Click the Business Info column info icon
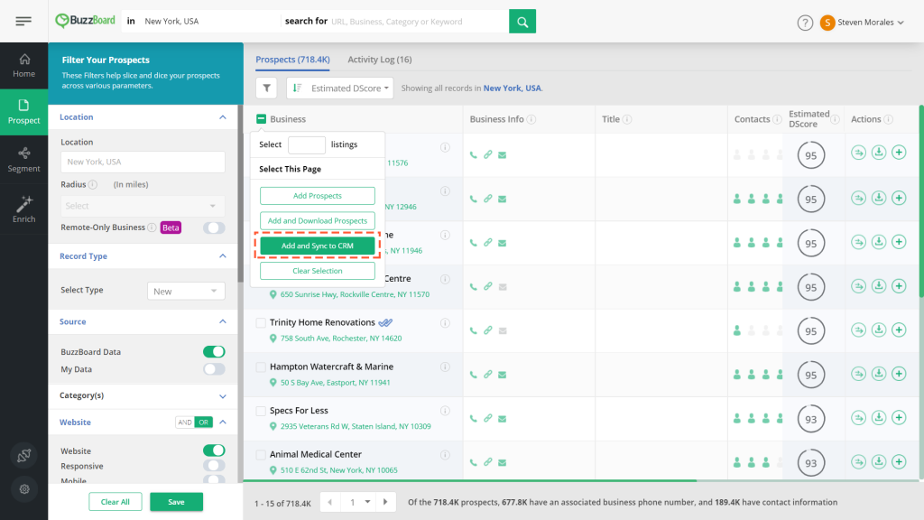The image size is (924, 520). pos(531,119)
